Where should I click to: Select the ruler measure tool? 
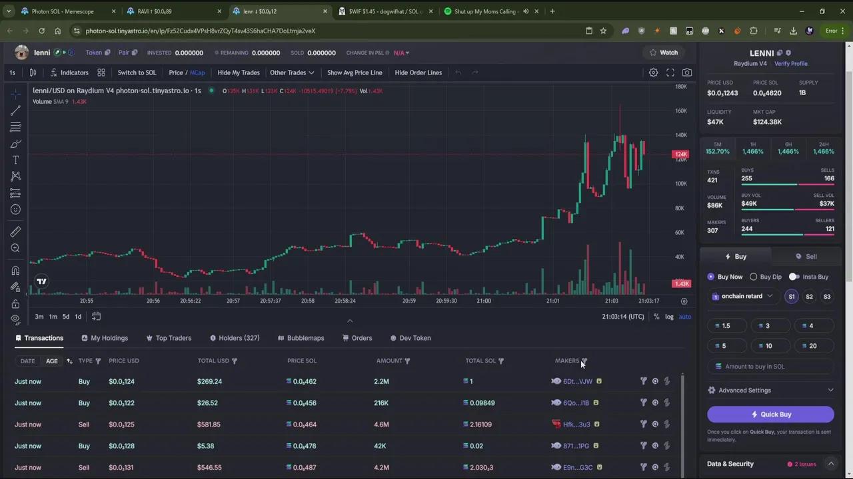(x=15, y=232)
